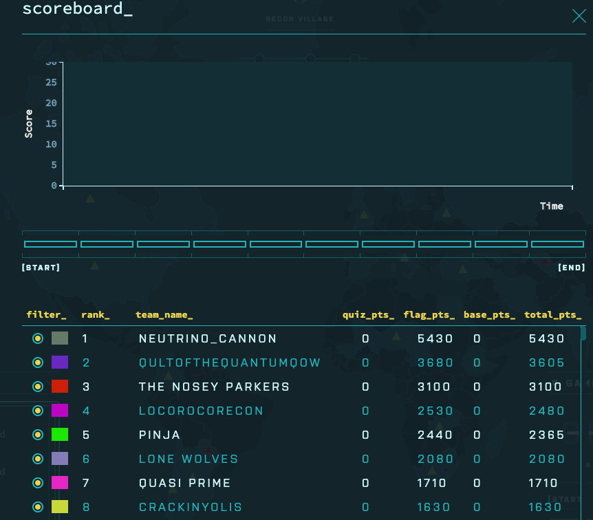Sort by flag_pts_ column header
The height and width of the screenshot is (520, 593).
[x=429, y=315]
